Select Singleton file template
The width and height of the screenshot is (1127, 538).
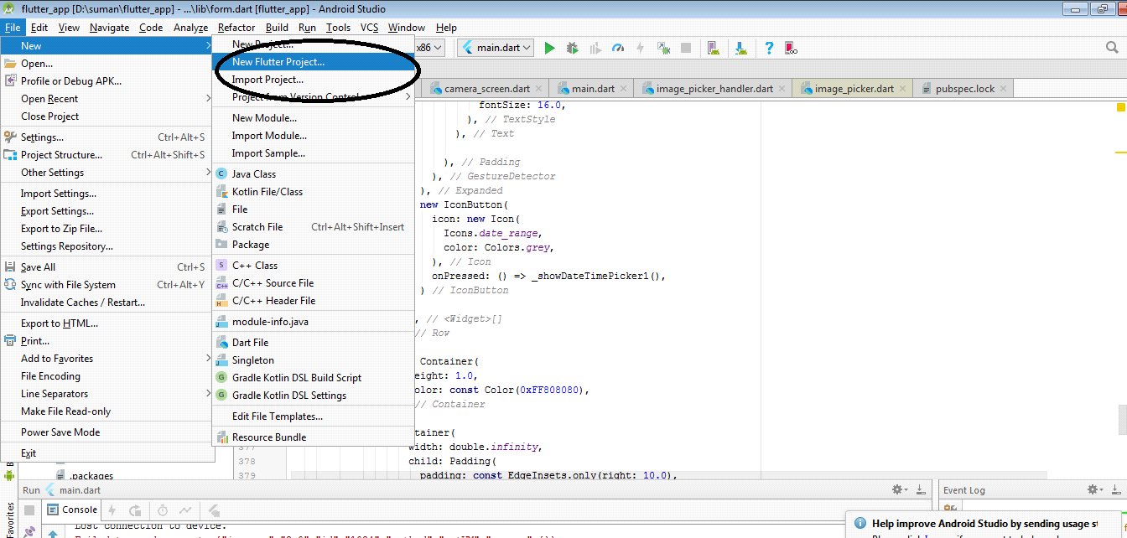(x=313, y=360)
